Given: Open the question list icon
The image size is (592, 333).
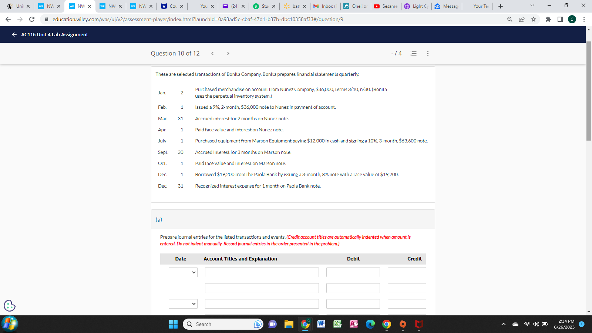Looking at the screenshot, I should pyautogui.click(x=414, y=53).
